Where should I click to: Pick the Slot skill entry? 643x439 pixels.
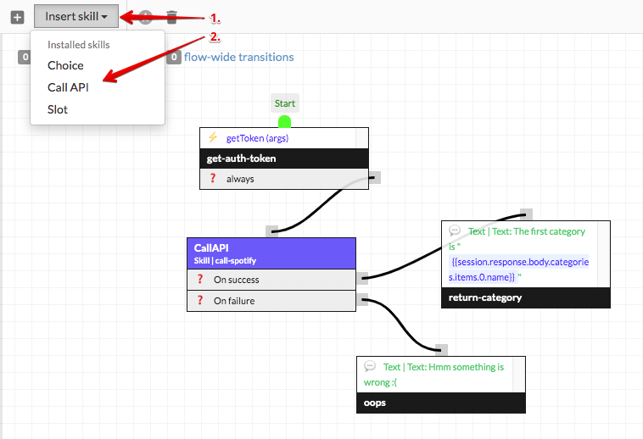point(58,110)
